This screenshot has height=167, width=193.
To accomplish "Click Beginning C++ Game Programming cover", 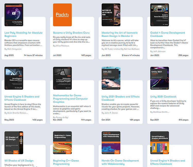I will [63, 143].
